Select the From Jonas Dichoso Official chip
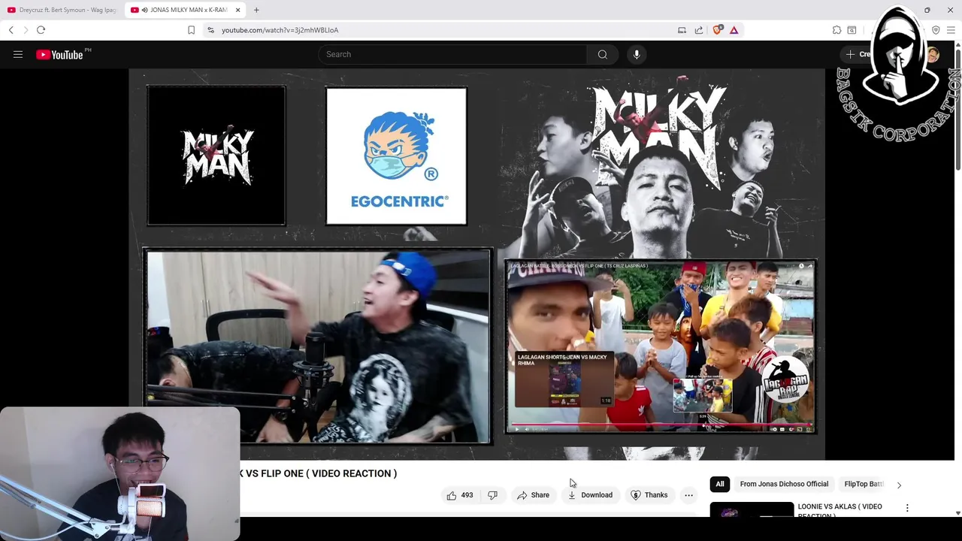 [784, 484]
